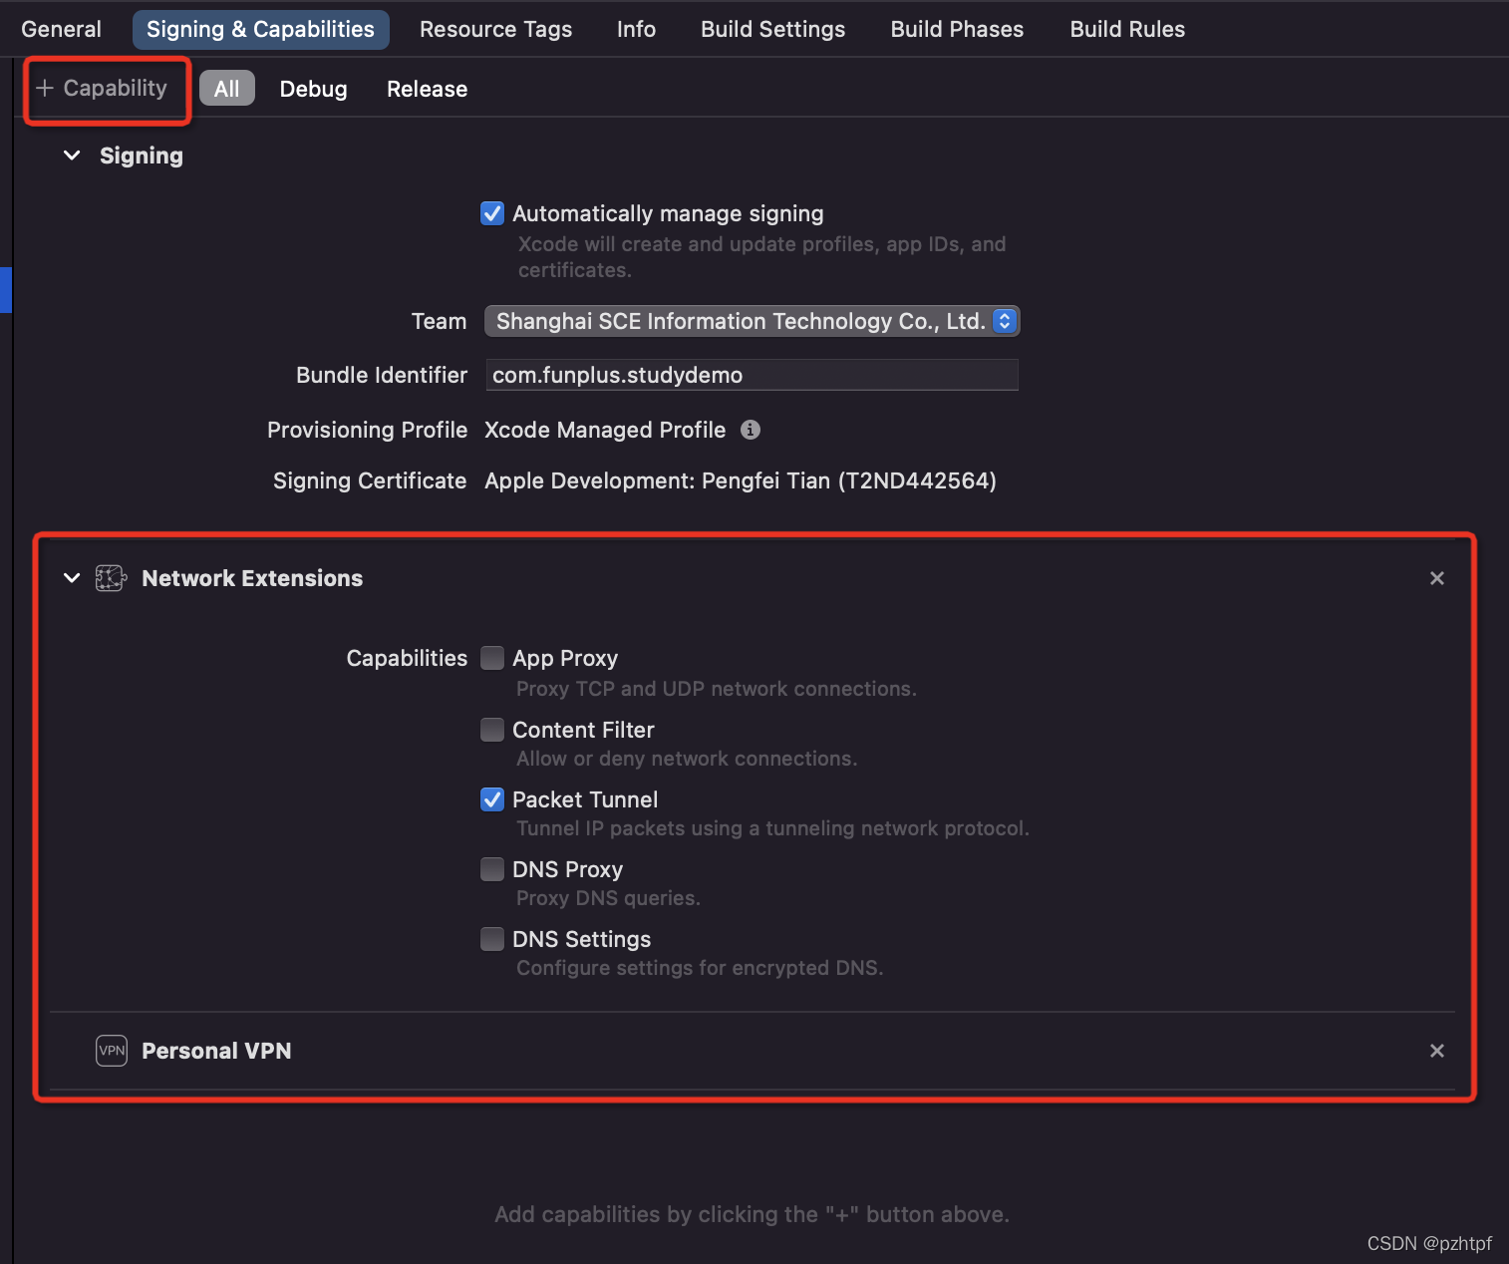
Task: Collapse the Network Extensions section
Action: [72, 578]
